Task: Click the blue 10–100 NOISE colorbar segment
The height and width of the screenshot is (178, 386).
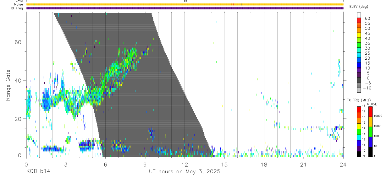Action: (x=370, y=142)
